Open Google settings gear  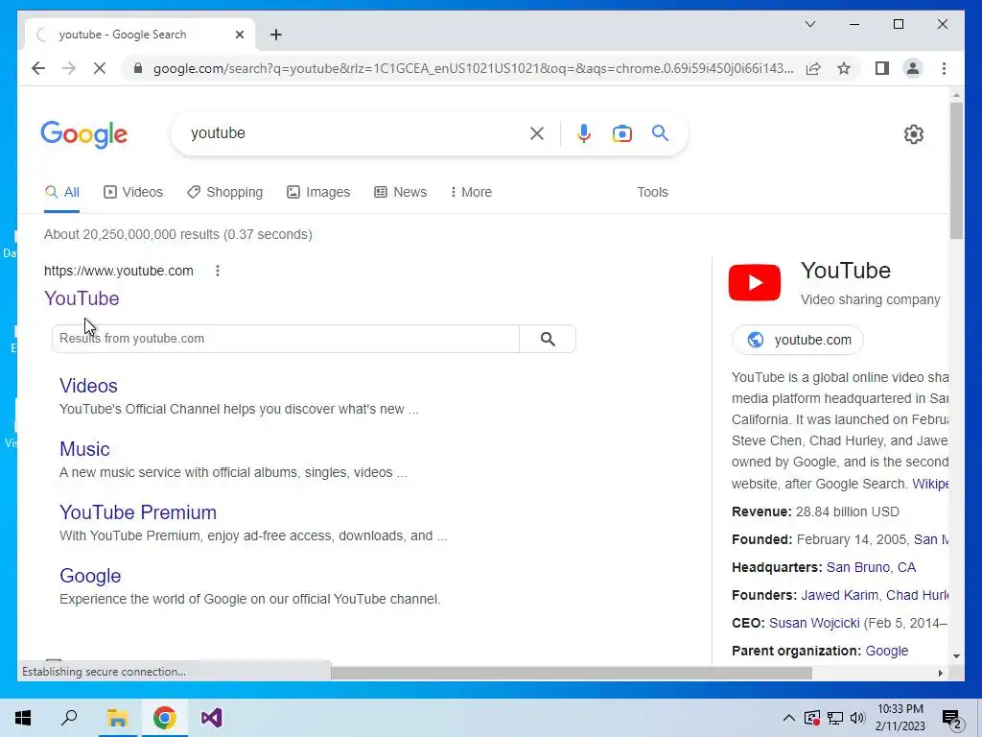tap(914, 134)
